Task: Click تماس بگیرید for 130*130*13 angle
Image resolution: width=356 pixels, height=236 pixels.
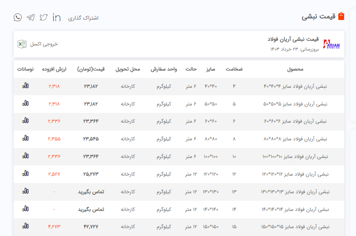Action: [91, 192]
